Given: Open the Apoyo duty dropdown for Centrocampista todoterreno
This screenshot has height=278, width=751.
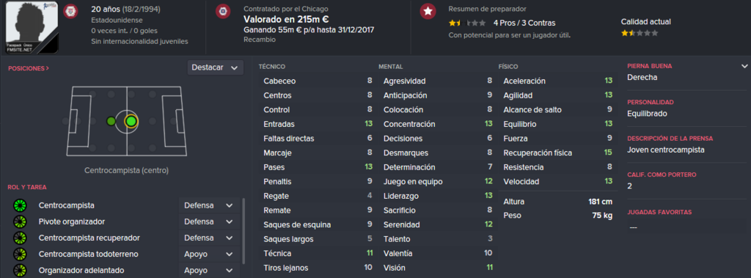Looking at the screenshot, I should 209,254.
